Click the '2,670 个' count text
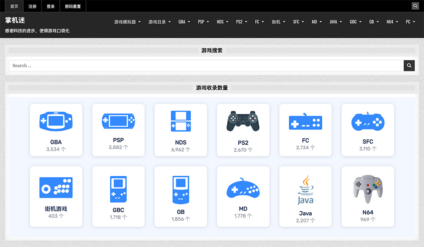The image size is (424, 247). coord(243,150)
